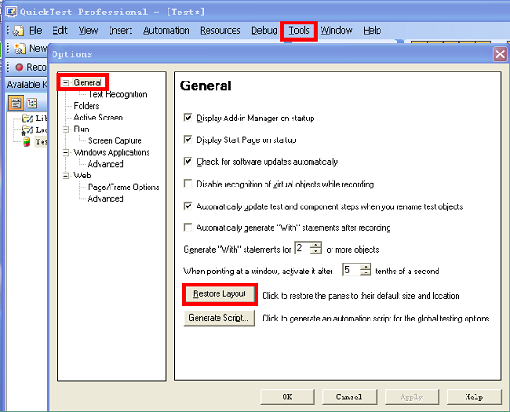This screenshot has height=412, width=510.
Task: Select Advanced under Web
Action: (105, 198)
